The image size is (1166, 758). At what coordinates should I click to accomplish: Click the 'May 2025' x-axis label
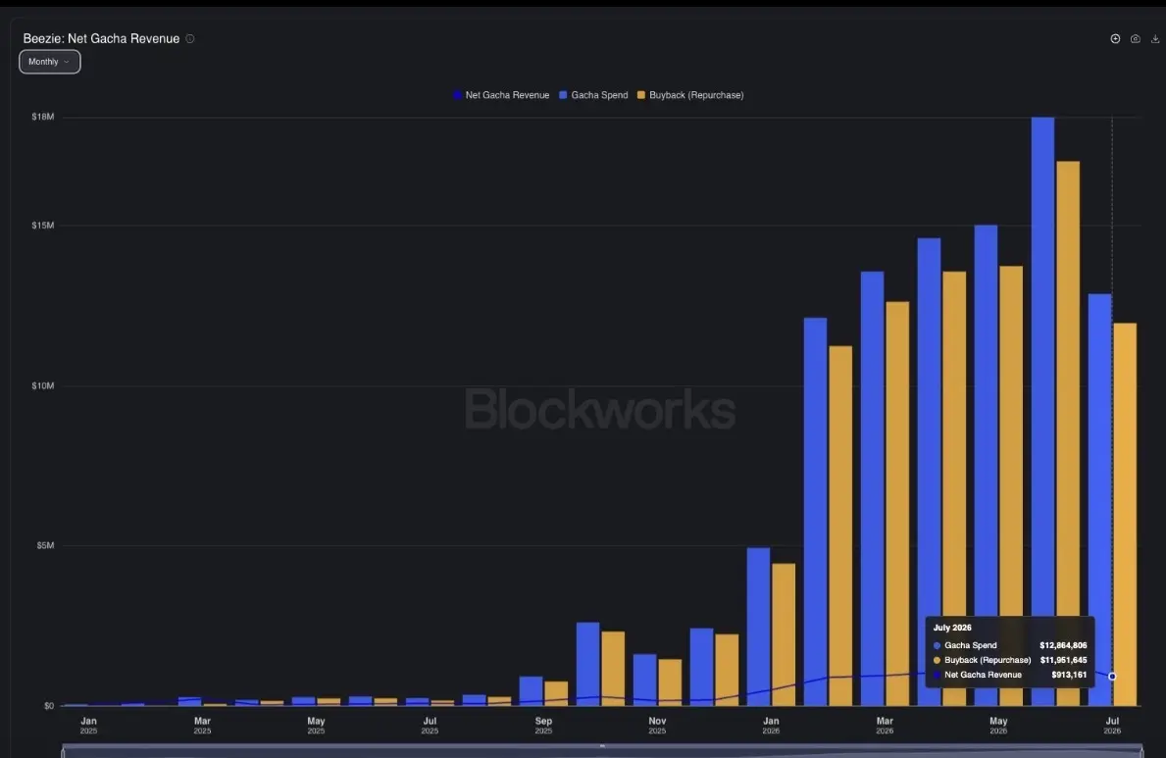pyautogui.click(x=316, y=726)
